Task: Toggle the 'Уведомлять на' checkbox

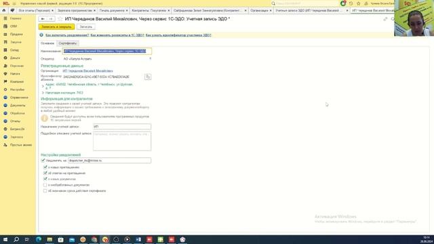Action: [43, 161]
